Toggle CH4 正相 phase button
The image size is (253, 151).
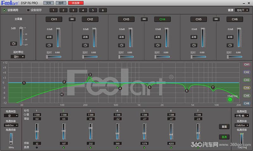pos(157,37)
